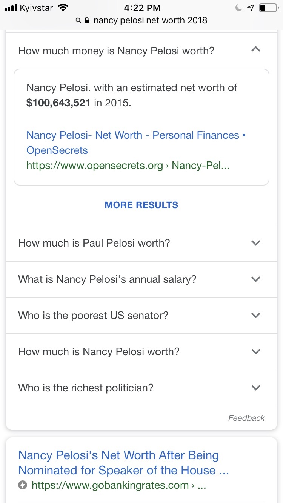Tap the secure padlock icon
The width and height of the screenshot is (283, 503).
click(87, 20)
